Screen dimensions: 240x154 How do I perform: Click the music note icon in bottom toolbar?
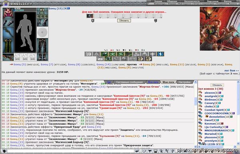click(x=172, y=151)
